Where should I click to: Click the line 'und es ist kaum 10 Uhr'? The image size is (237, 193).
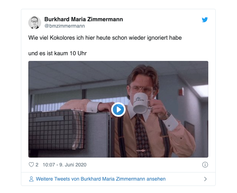point(57,53)
